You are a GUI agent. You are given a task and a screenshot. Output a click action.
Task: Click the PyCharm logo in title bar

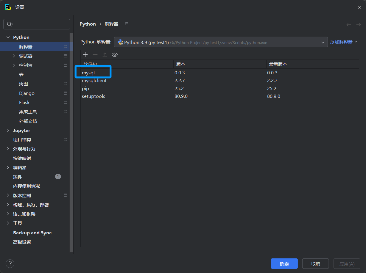(8, 7)
